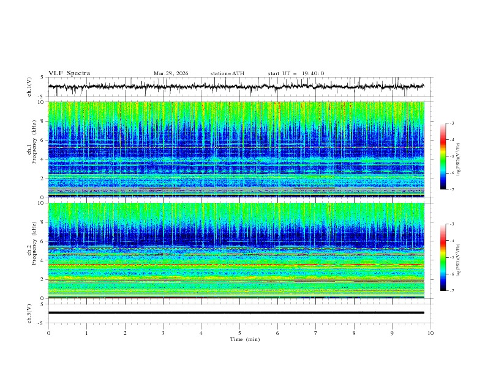Click the '10' tick on the Time axis
The height and width of the screenshot is (374, 485).
[430, 333]
